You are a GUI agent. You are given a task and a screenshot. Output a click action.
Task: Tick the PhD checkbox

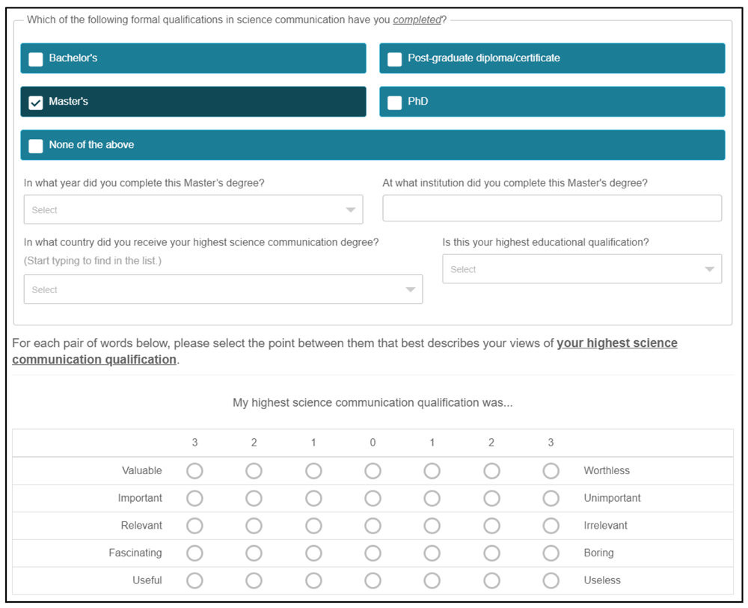click(394, 102)
